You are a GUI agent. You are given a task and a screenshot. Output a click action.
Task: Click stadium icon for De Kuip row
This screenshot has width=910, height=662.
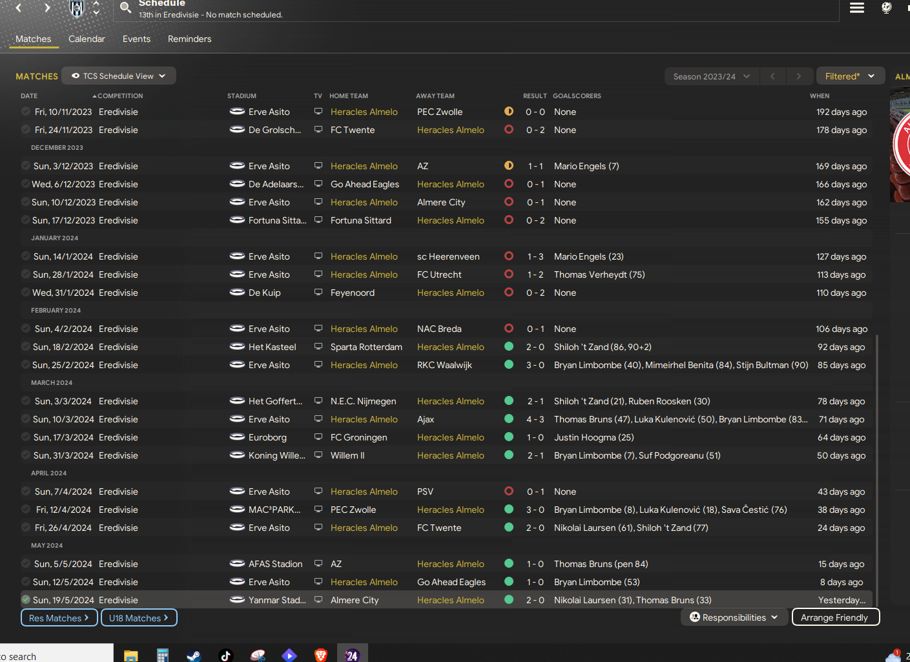click(237, 293)
